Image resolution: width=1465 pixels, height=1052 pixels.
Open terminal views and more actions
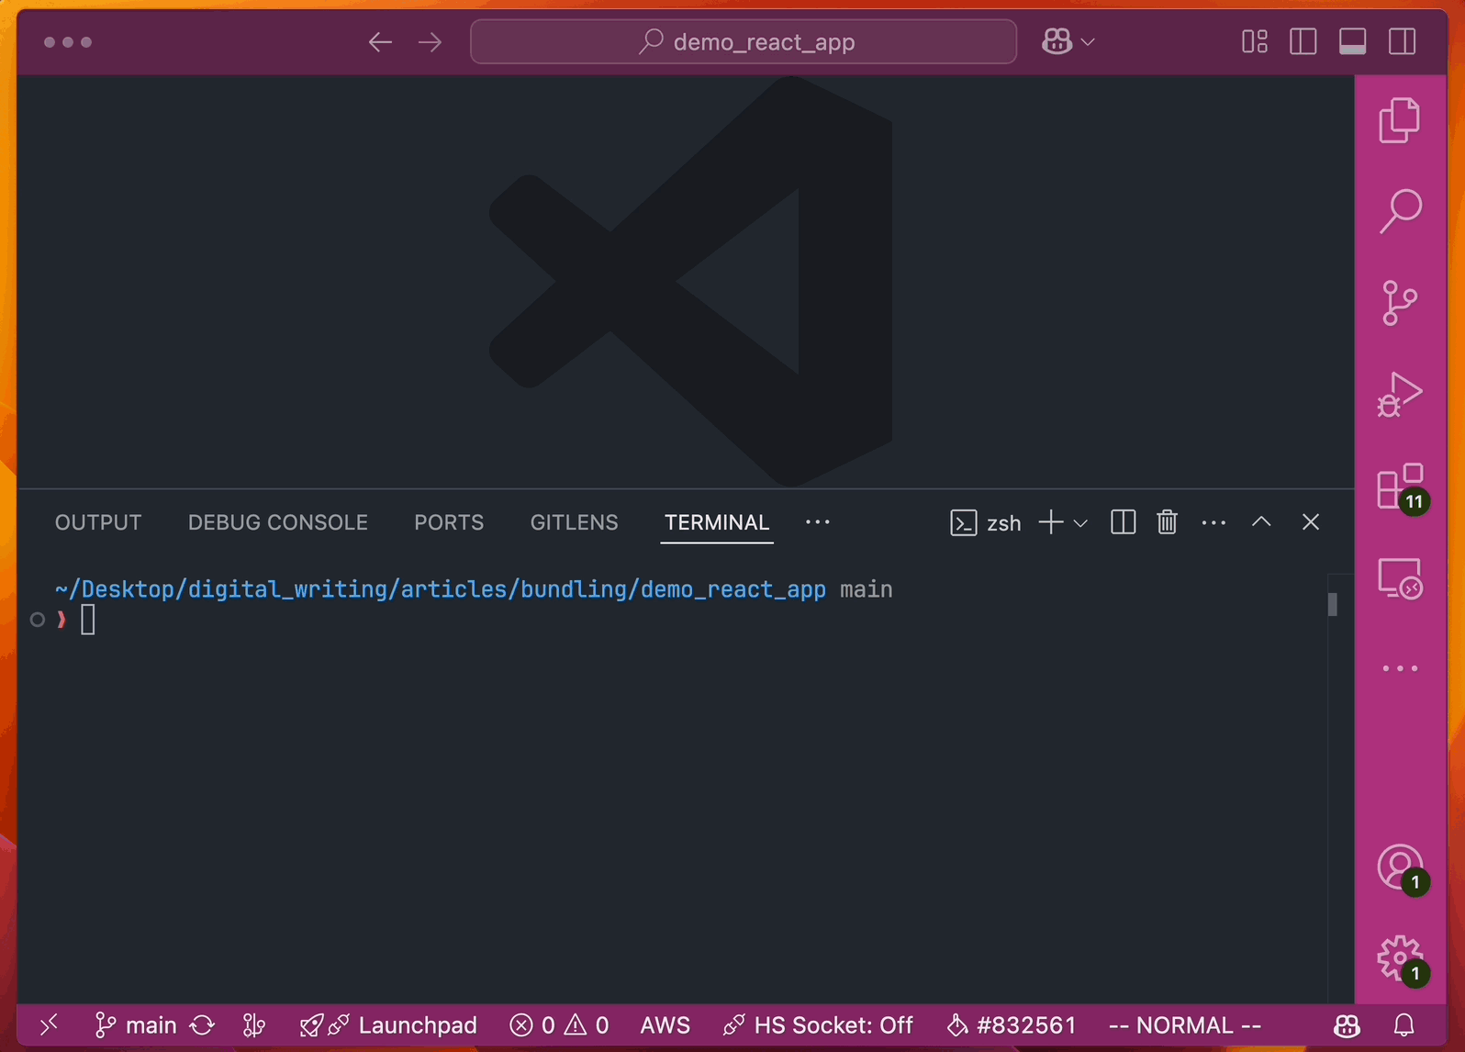tap(1213, 522)
